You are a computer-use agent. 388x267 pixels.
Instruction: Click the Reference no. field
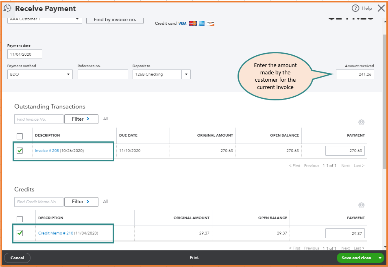(x=102, y=74)
